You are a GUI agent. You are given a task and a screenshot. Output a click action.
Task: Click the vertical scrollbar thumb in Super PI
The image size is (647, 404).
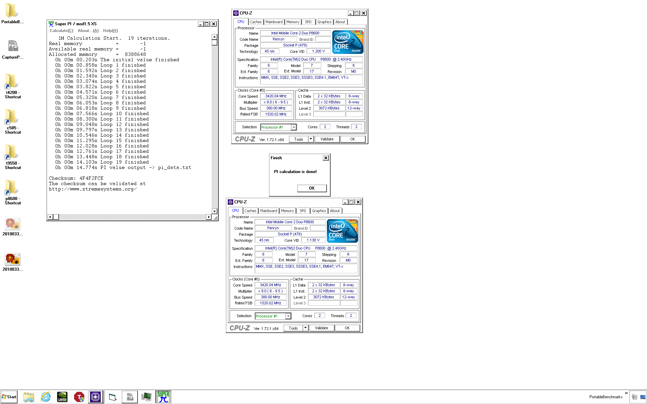214,42
